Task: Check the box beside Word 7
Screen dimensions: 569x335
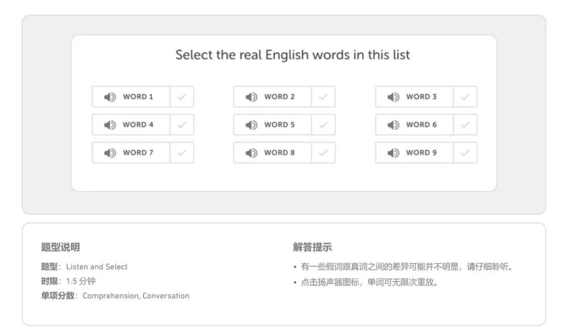Action: (182, 153)
